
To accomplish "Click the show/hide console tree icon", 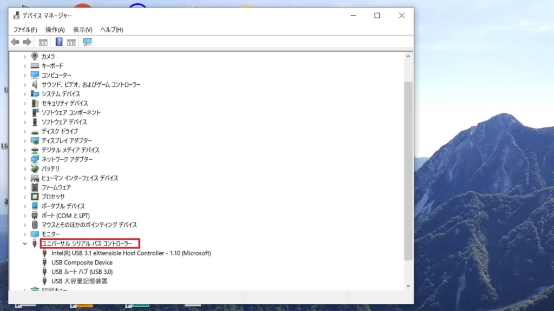I will pos(43,42).
